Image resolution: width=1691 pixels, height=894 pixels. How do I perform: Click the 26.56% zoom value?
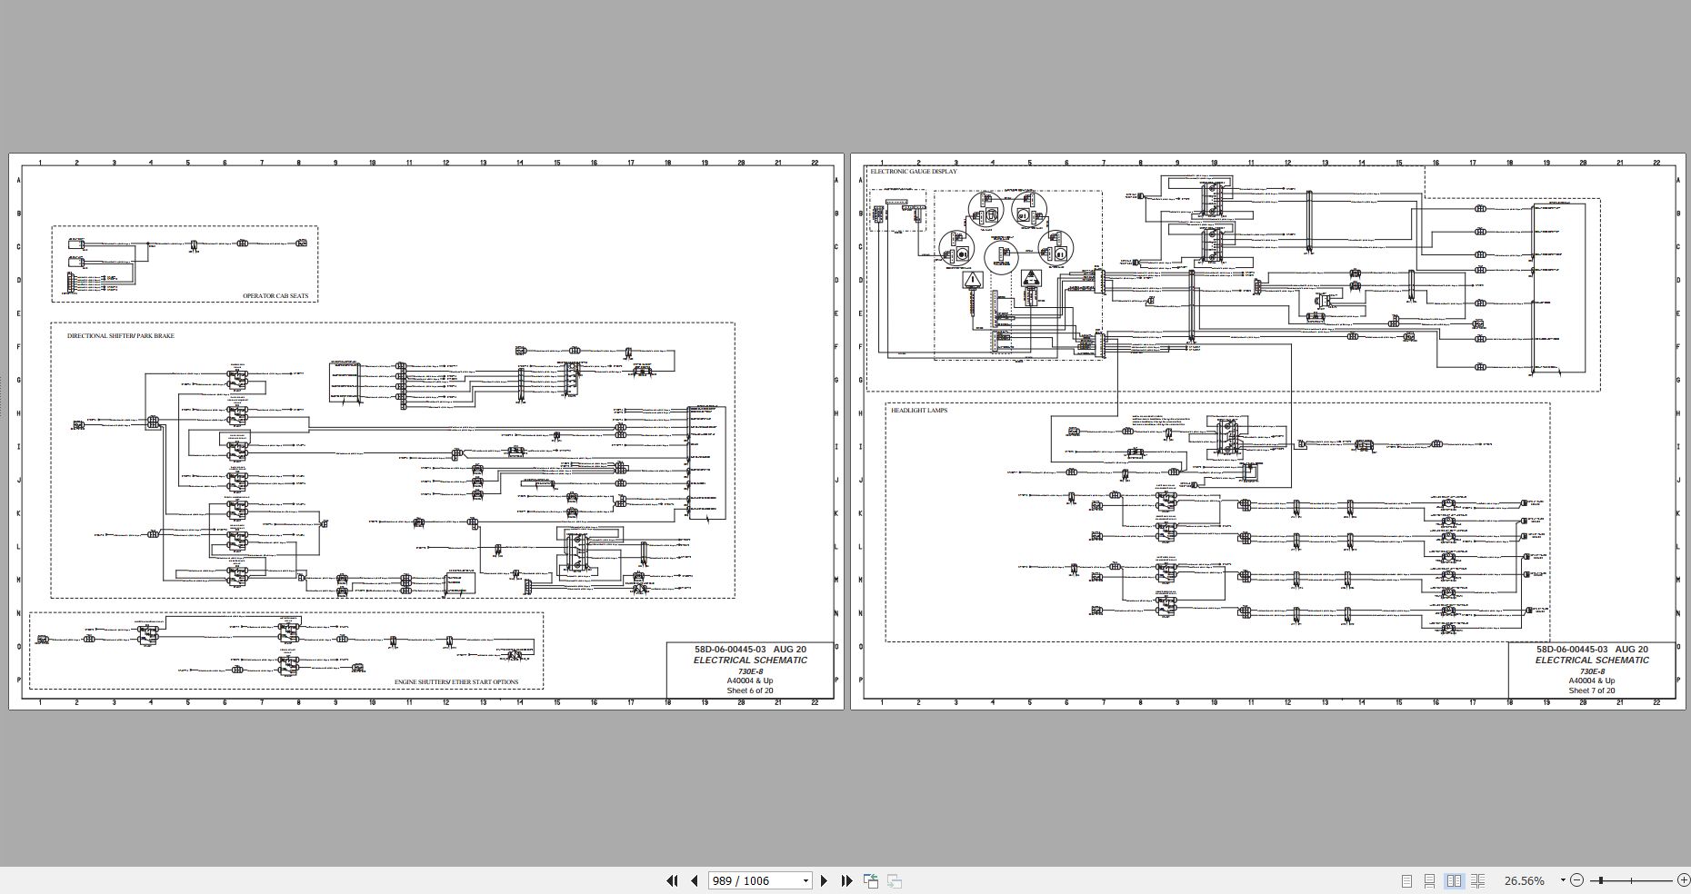(x=1525, y=880)
